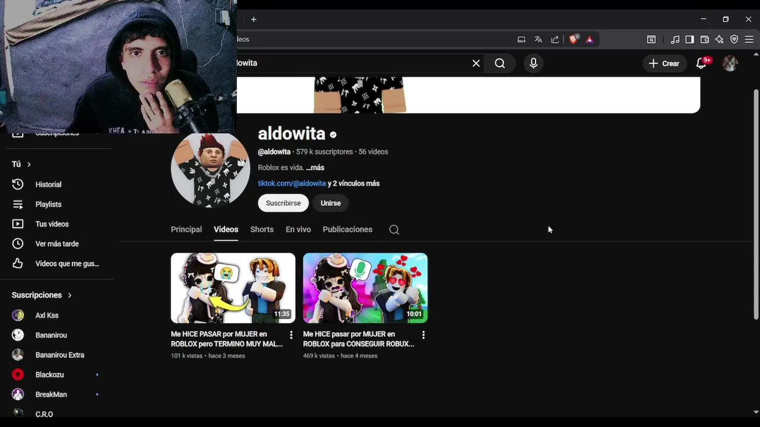This screenshot has width=760, height=427.
Task: Select the Videos tab
Action: (226, 230)
